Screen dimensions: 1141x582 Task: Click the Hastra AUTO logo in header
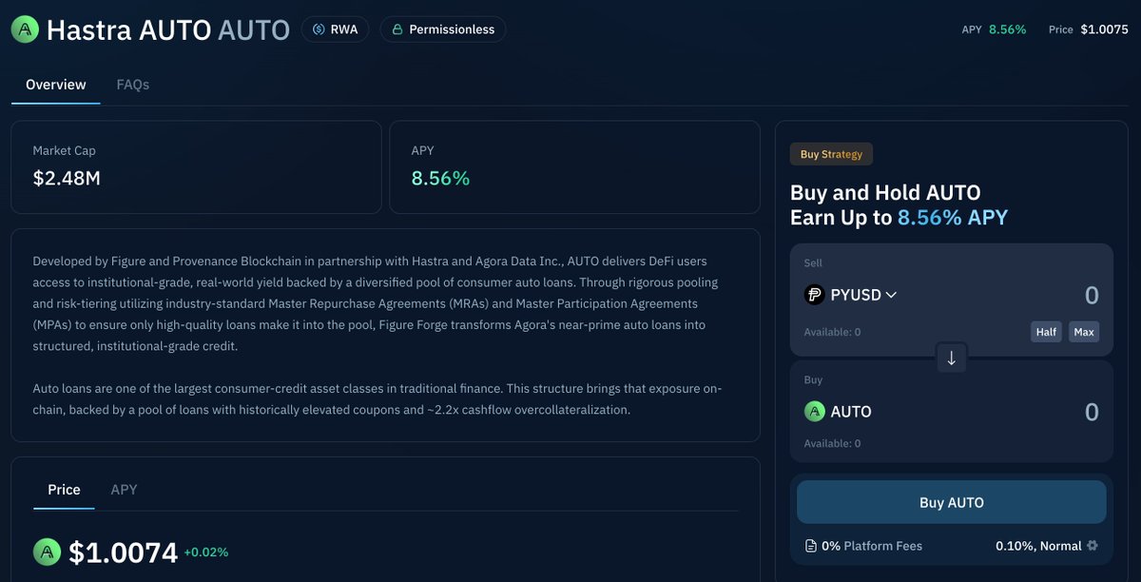click(x=25, y=29)
